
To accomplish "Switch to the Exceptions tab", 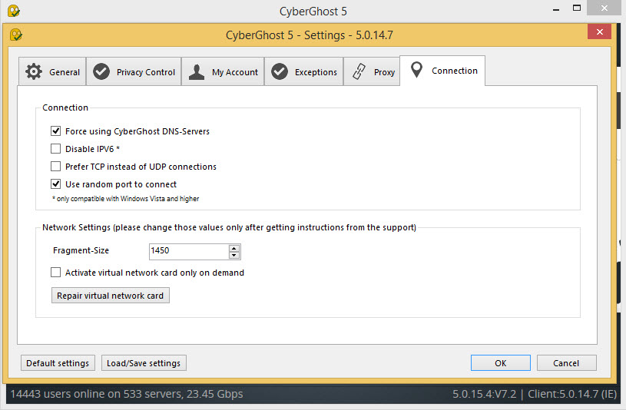I will (304, 72).
